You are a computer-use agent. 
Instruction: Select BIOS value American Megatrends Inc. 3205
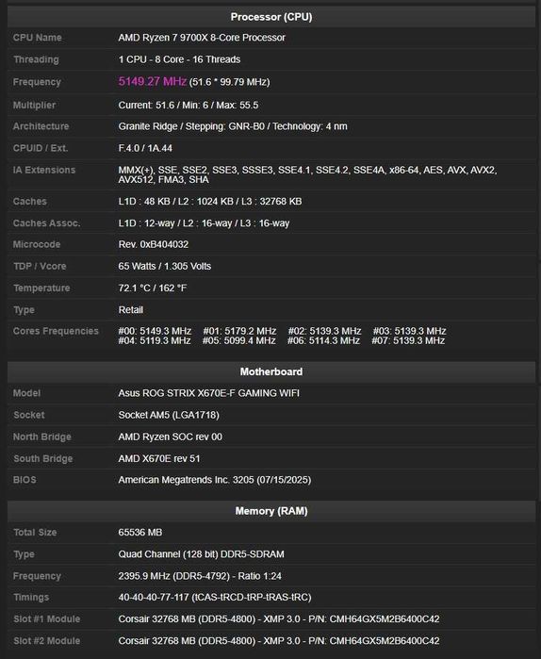[x=215, y=480]
